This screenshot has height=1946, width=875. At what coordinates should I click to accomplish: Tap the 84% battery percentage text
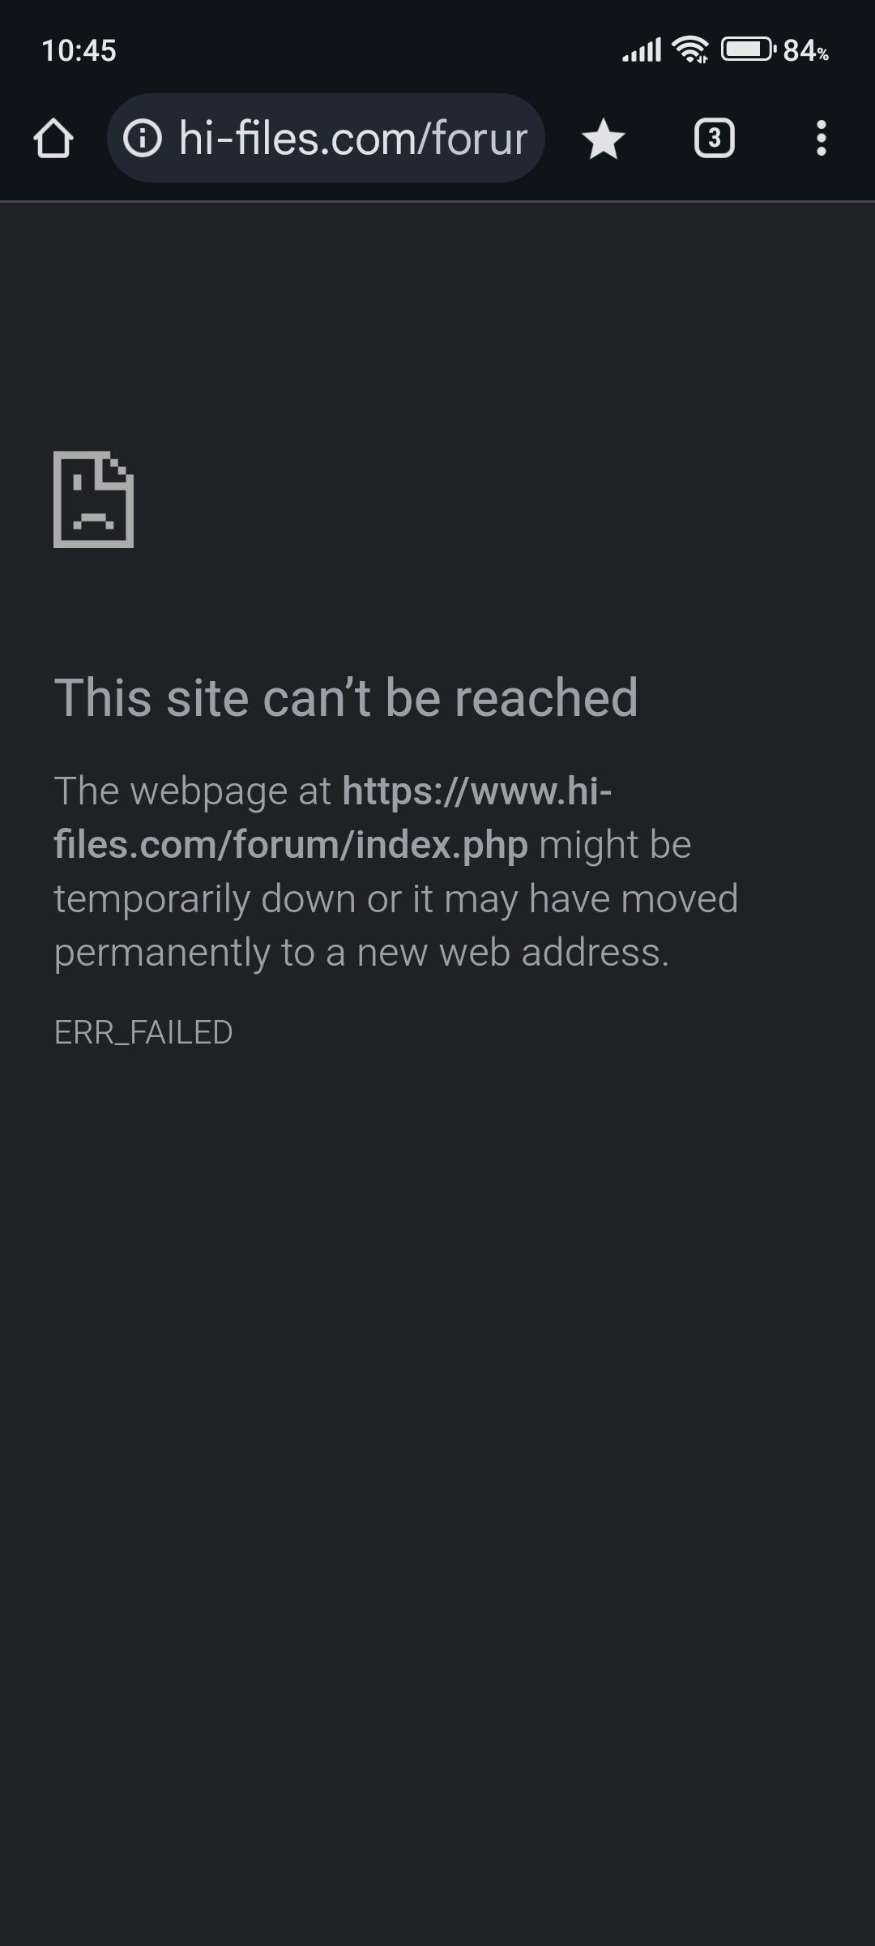805,51
